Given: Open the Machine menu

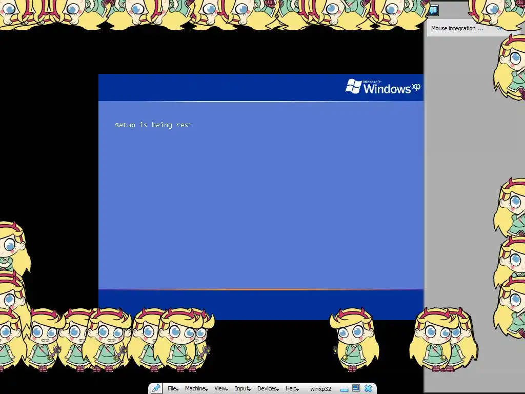Looking at the screenshot, I should tap(196, 388).
